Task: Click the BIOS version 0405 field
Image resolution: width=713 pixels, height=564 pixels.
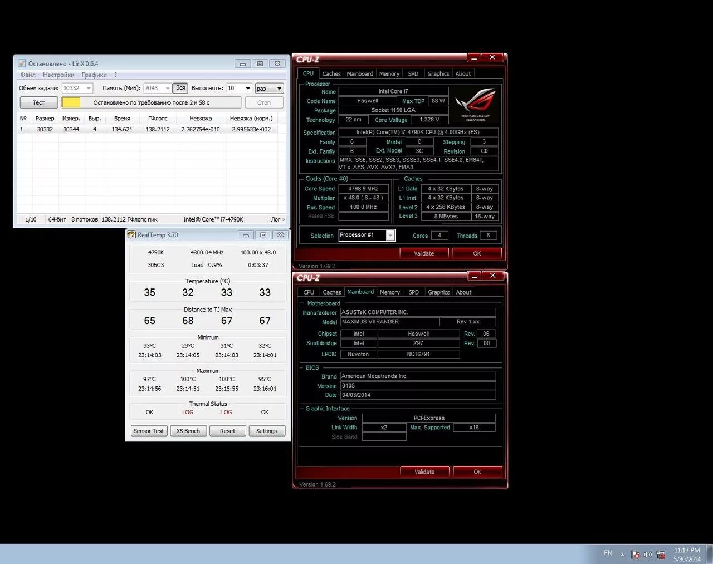Action: [x=418, y=386]
